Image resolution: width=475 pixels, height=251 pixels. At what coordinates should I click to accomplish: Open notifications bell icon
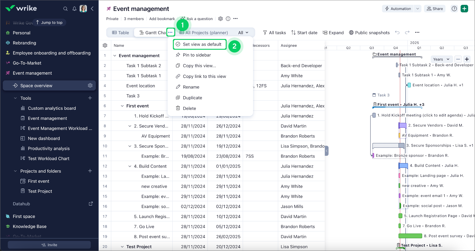tap(74, 9)
